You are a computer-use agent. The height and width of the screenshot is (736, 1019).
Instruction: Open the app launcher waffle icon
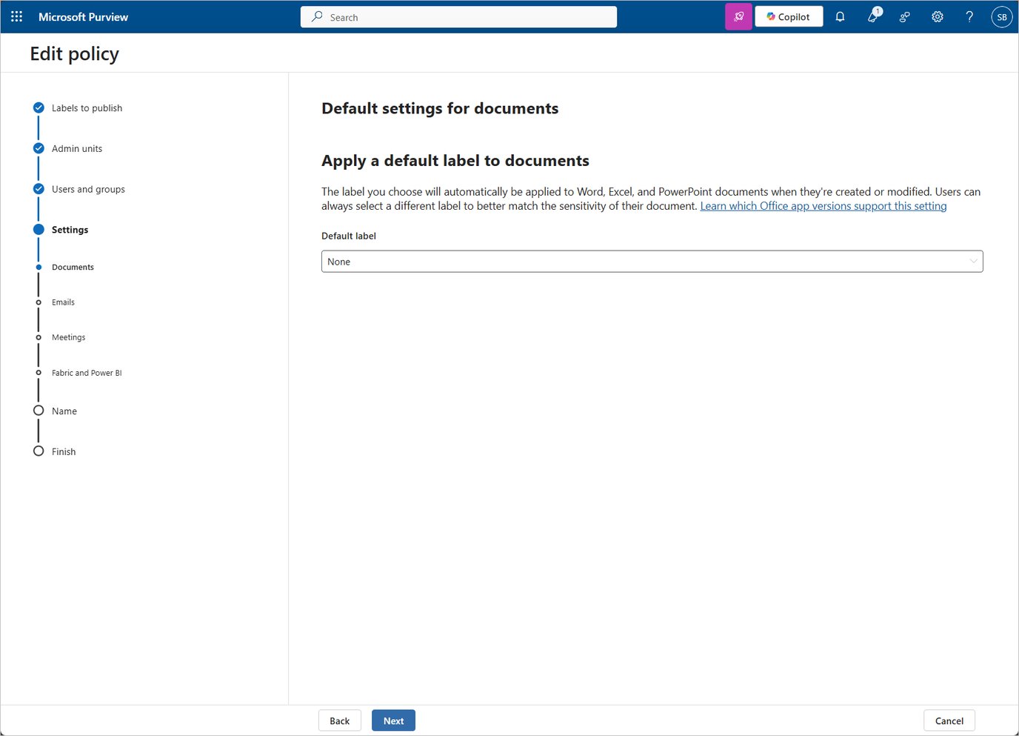(16, 16)
